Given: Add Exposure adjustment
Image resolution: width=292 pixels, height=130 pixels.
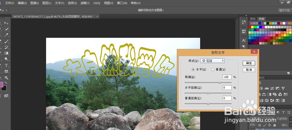Looking at the screenshot, I should (x=277, y=88).
